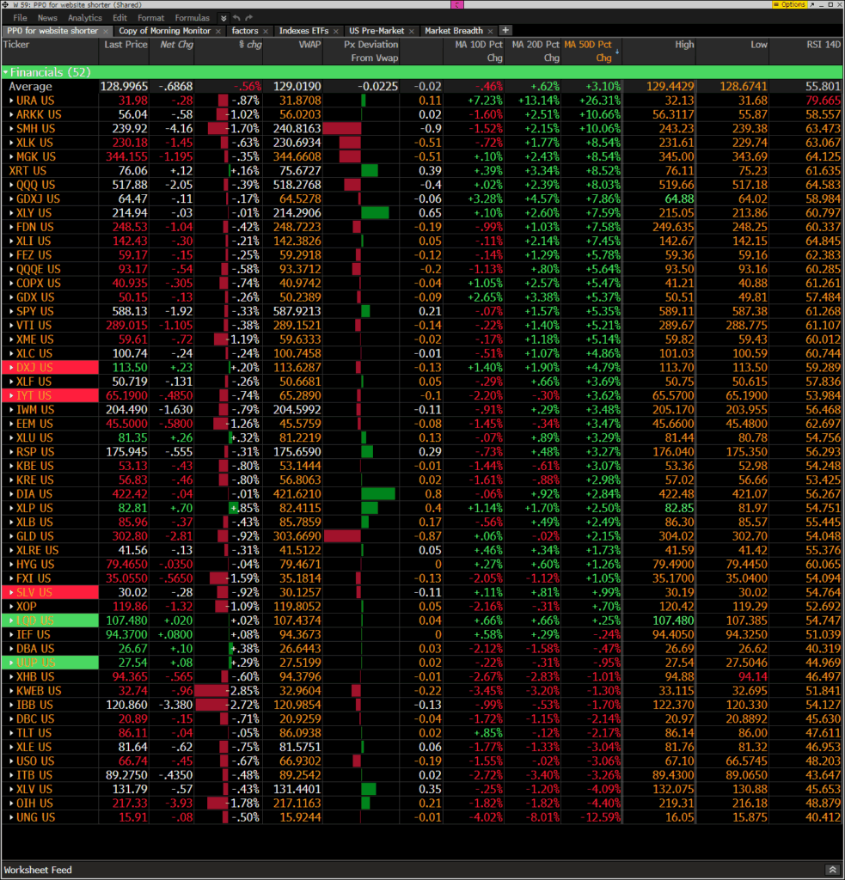Open the Options button in title bar

(789, 4)
